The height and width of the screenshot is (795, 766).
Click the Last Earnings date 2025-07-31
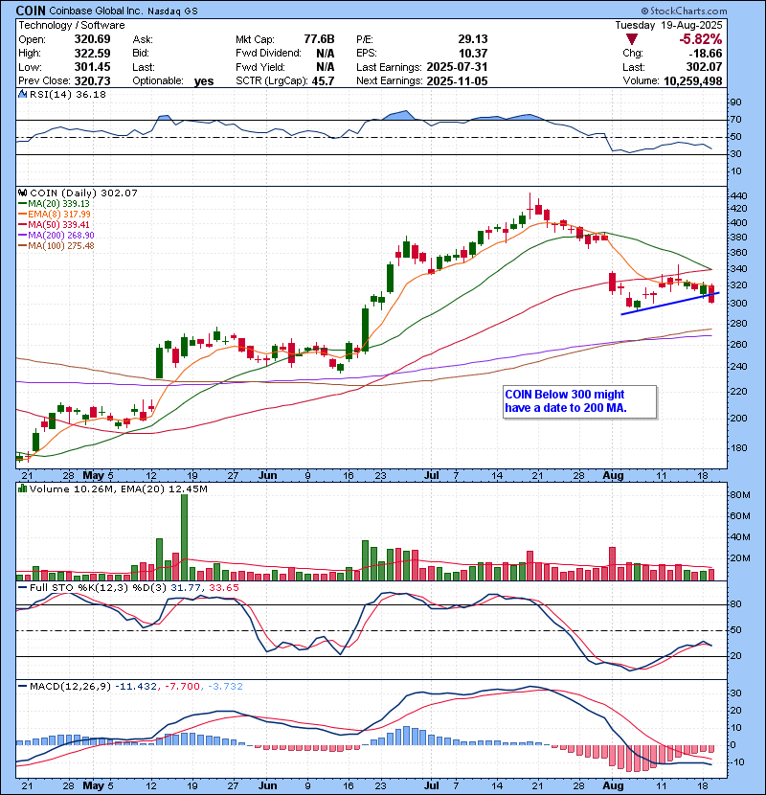pos(458,67)
